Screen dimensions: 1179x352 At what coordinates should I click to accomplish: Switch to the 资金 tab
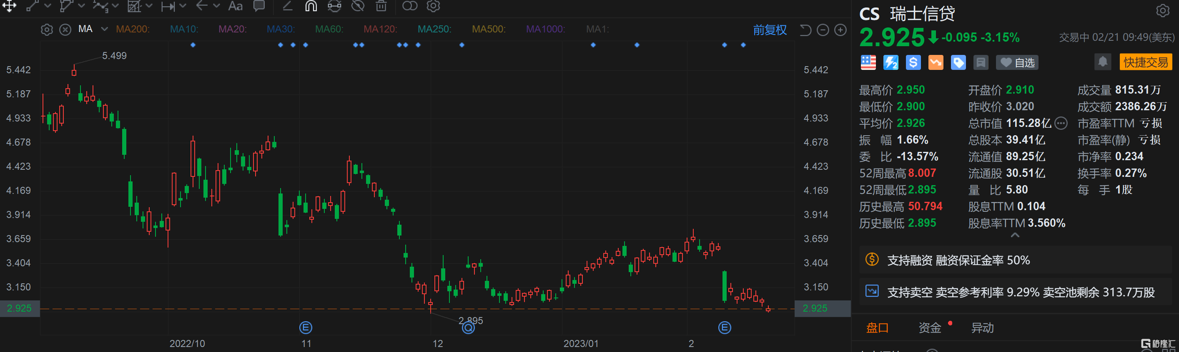930,328
